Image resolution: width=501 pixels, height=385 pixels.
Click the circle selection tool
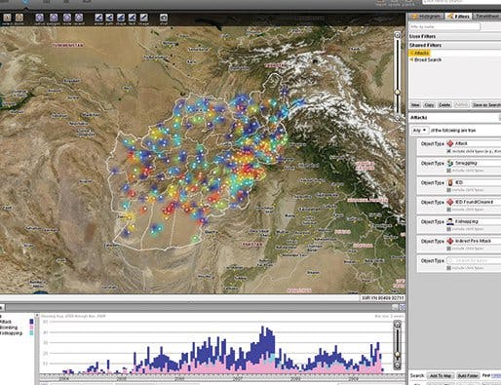pos(67,18)
